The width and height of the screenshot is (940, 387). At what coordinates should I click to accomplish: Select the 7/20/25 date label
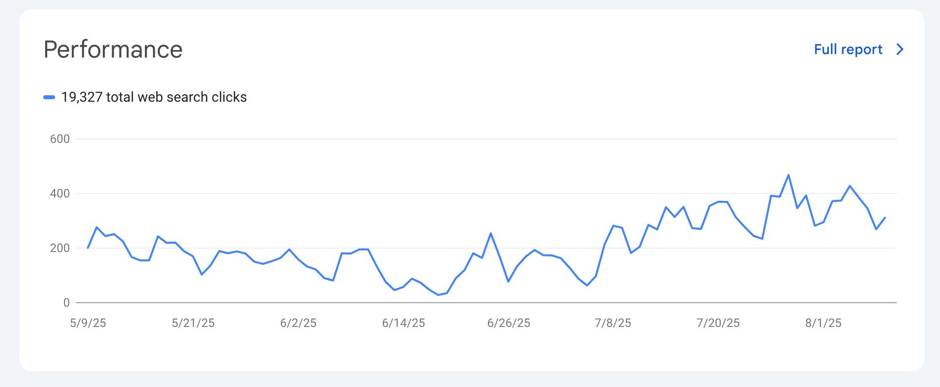pos(718,323)
